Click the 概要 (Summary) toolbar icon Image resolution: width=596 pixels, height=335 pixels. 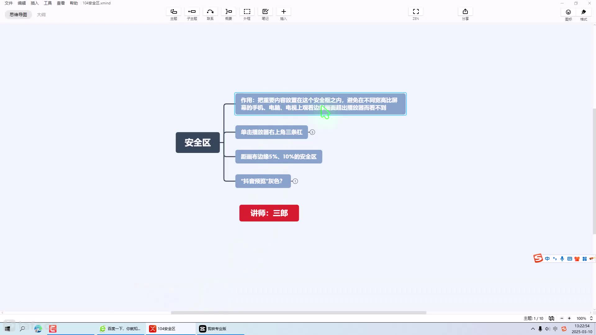click(228, 12)
